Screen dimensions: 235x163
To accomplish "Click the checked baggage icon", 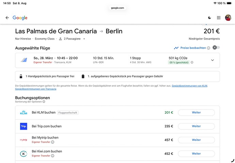I will coord(83,76).
